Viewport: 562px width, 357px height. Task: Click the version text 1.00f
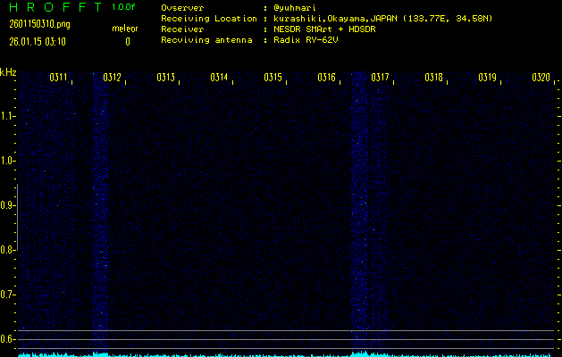click(123, 7)
